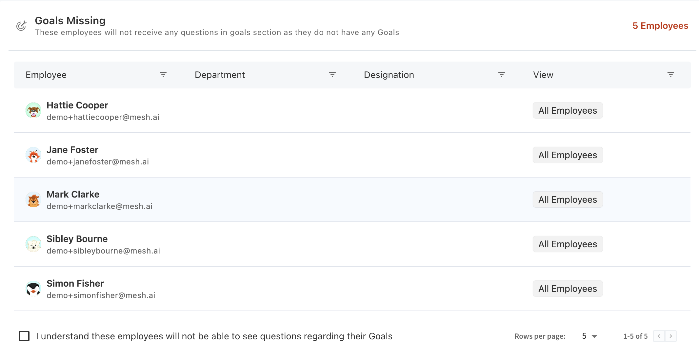The height and width of the screenshot is (359, 699).
Task: Click Hattie Cooper's dog avatar
Action: pos(33,110)
